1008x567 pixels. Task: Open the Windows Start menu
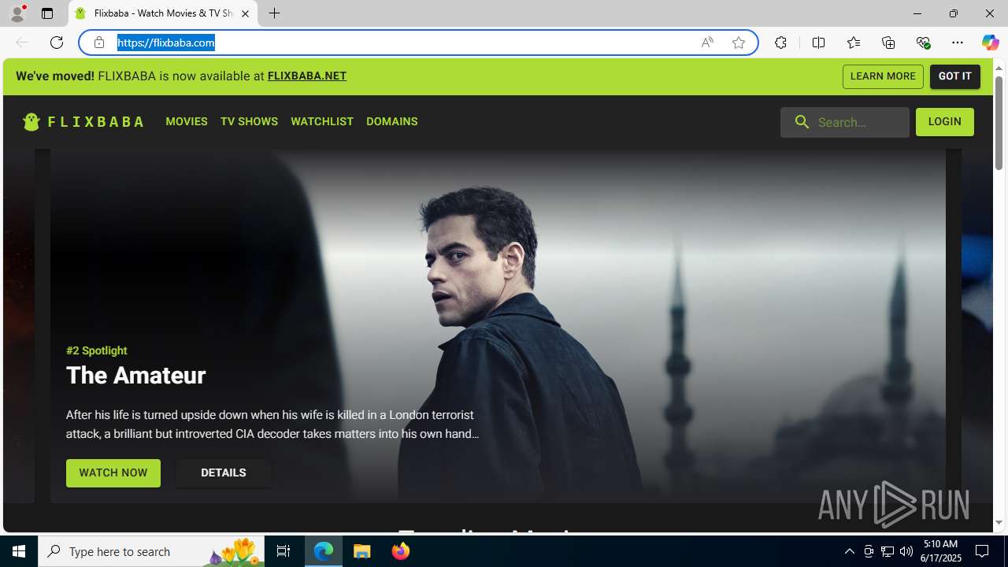click(19, 551)
